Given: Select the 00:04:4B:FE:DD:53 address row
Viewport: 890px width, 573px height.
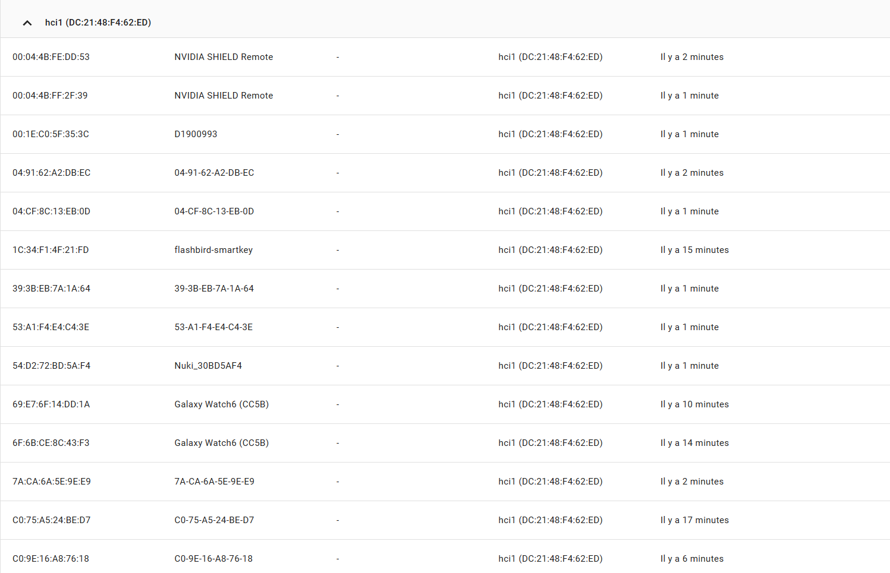Looking at the screenshot, I should [x=445, y=57].
